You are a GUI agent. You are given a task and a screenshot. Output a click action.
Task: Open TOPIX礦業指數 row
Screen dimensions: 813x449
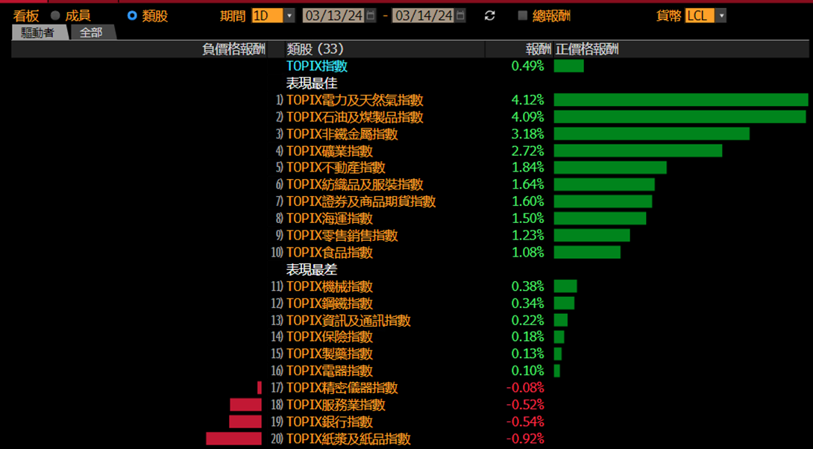pyautogui.click(x=329, y=151)
